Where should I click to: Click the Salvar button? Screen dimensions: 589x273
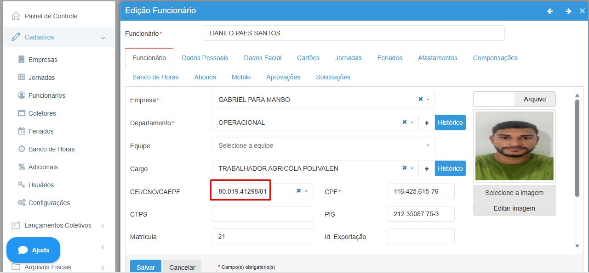145,267
